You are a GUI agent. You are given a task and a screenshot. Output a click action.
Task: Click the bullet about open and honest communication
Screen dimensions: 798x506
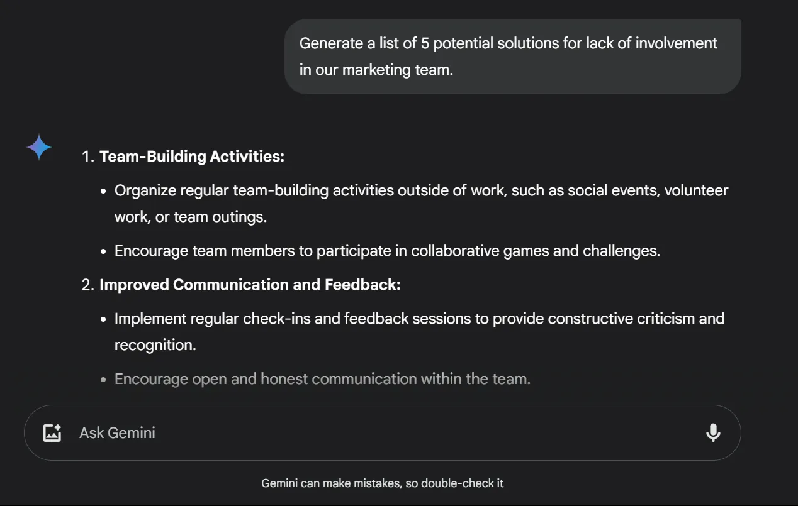tap(322, 379)
